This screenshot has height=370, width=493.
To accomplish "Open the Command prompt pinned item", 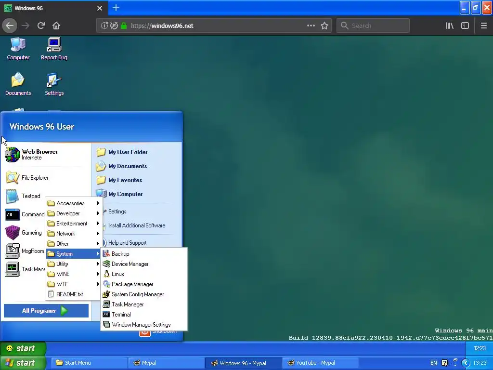I will coord(25,214).
